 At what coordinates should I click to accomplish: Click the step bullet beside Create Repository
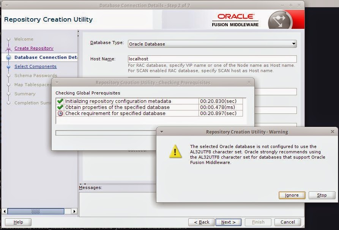8,49
